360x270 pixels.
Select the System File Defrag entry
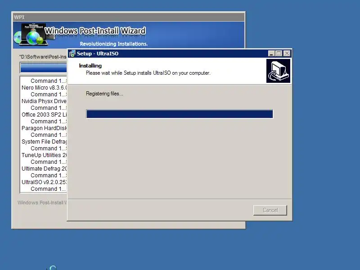(x=44, y=142)
